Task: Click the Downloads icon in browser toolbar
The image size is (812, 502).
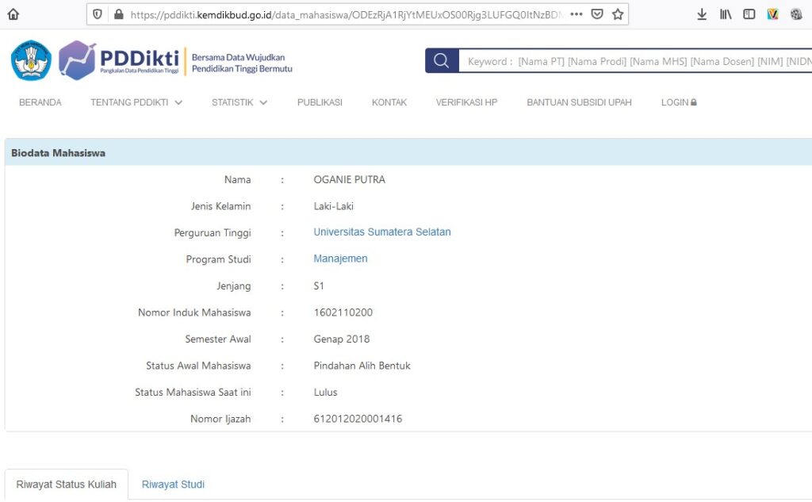Action: pyautogui.click(x=701, y=13)
